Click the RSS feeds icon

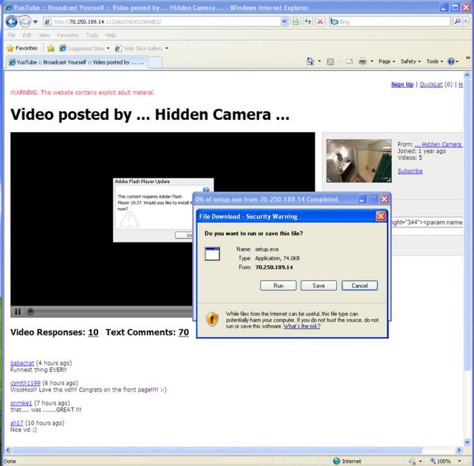point(331,62)
